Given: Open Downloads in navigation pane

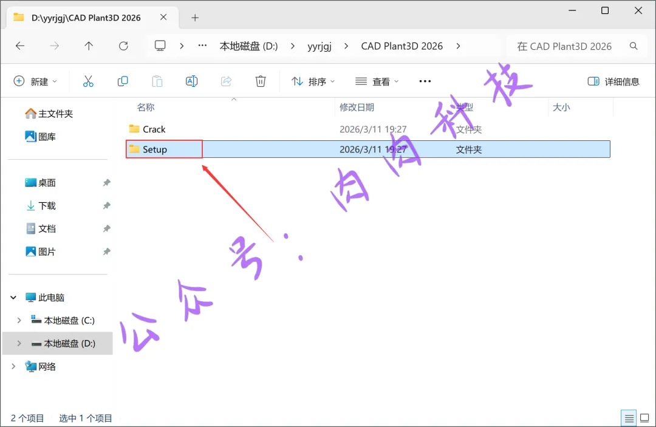Looking at the screenshot, I should pyautogui.click(x=41, y=206).
